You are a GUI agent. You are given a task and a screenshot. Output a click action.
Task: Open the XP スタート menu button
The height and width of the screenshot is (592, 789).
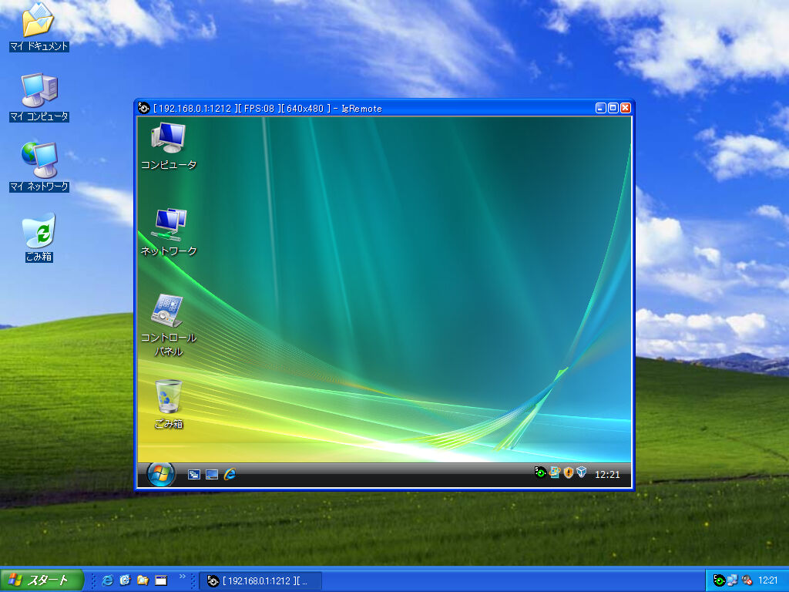(42, 580)
